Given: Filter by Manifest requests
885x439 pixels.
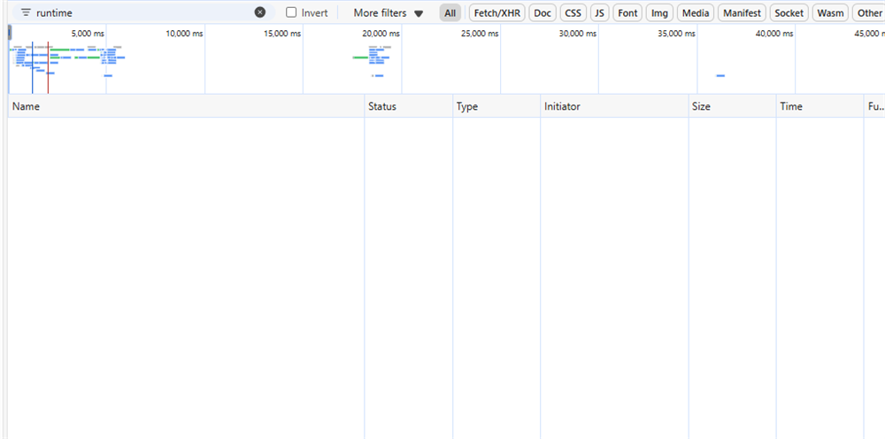Looking at the screenshot, I should [x=742, y=13].
